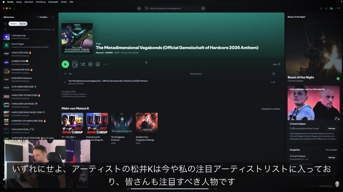Open the Frenchcore Ni Nomare release card
Screen dimensions: 343x192
[97, 127]
